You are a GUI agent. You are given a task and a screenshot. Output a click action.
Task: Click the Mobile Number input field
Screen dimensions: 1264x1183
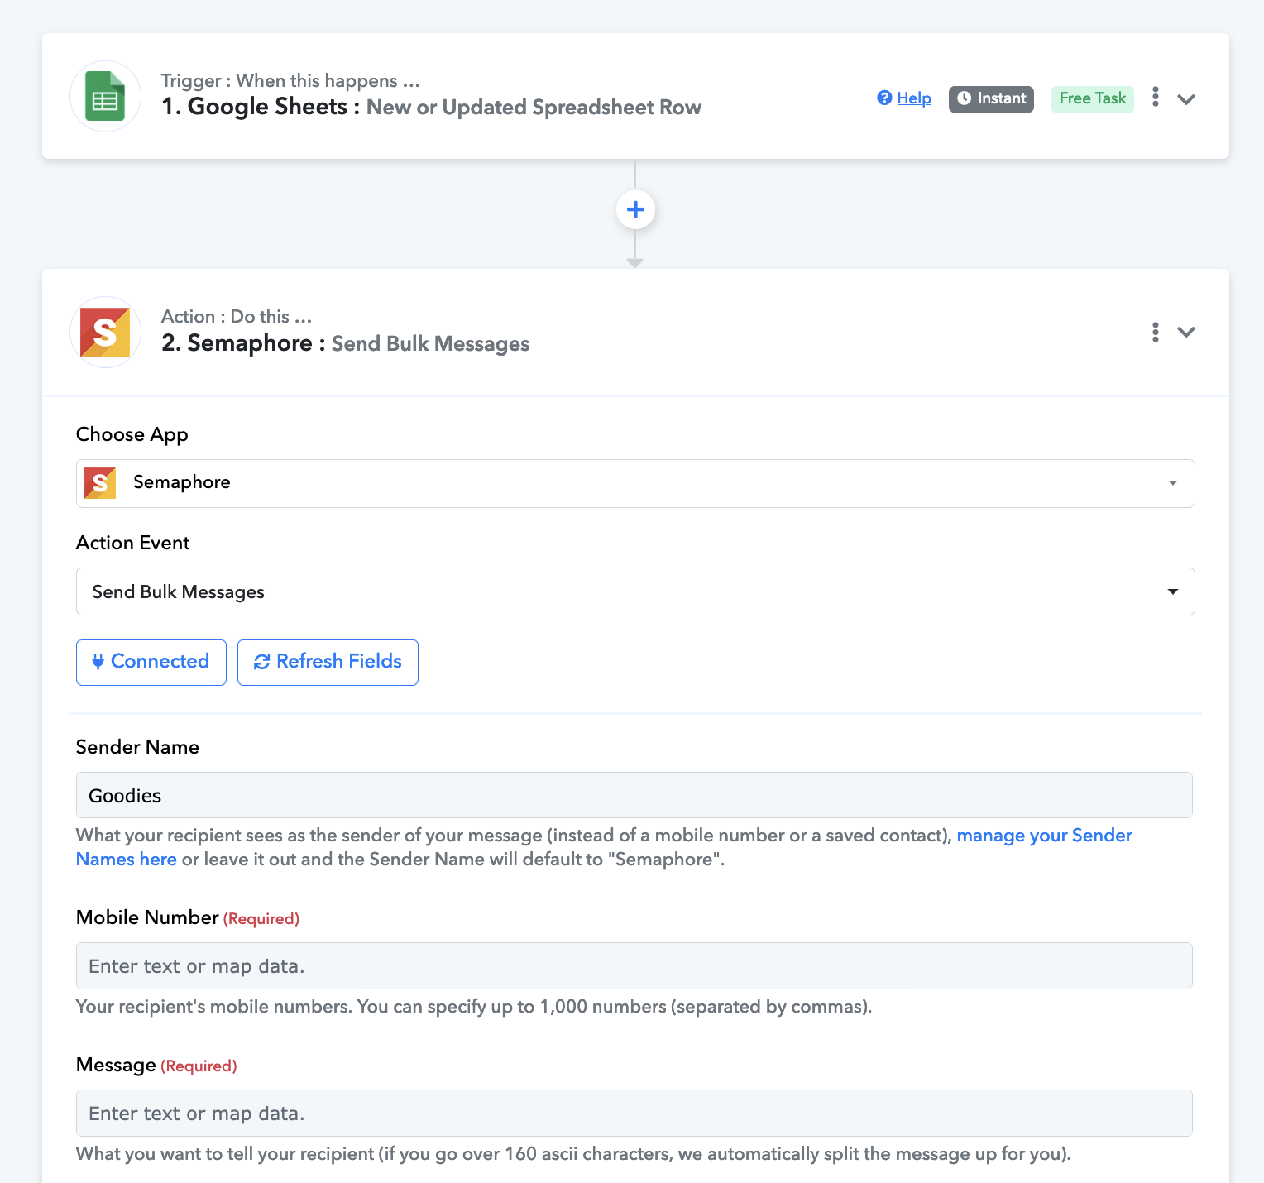coord(634,966)
